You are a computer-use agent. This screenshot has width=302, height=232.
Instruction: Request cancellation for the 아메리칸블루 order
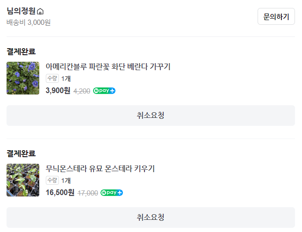coord(151,116)
